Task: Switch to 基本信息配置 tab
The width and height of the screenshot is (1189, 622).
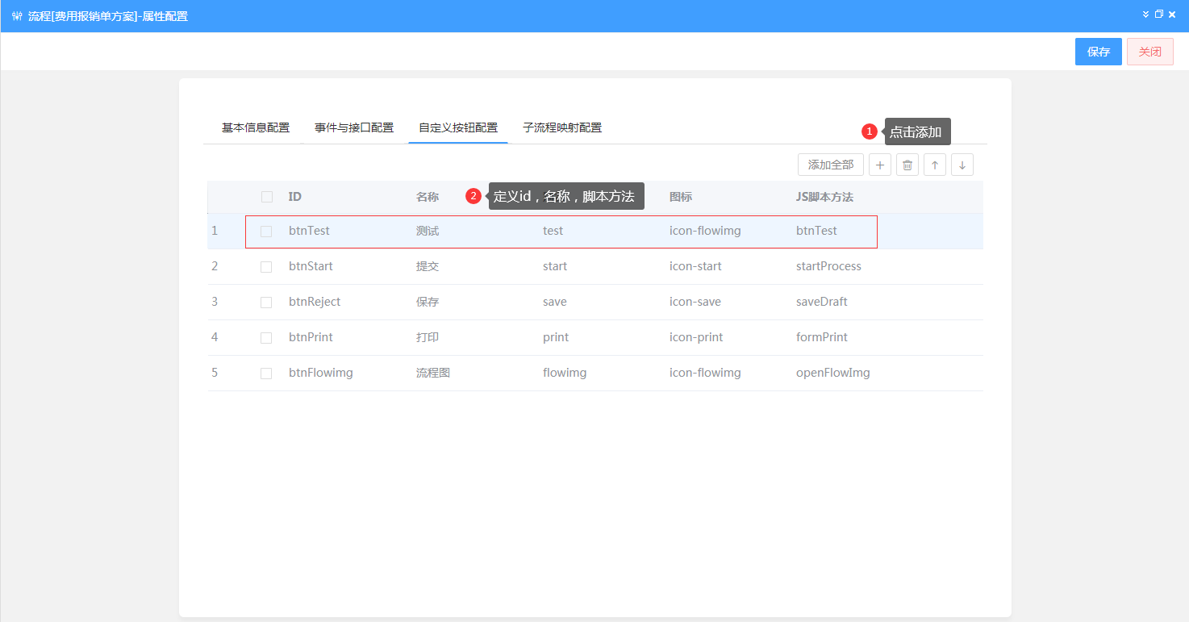Action: click(x=256, y=127)
